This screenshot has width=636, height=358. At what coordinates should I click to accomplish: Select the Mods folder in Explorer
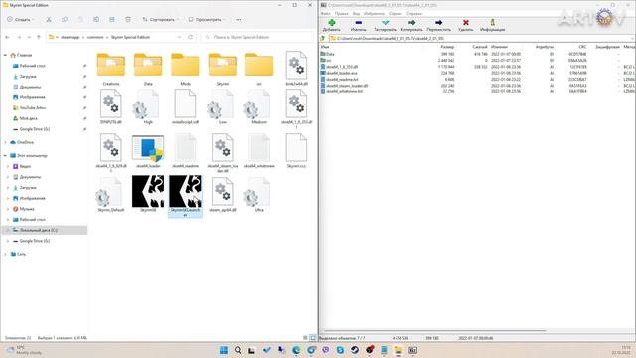[186, 69]
